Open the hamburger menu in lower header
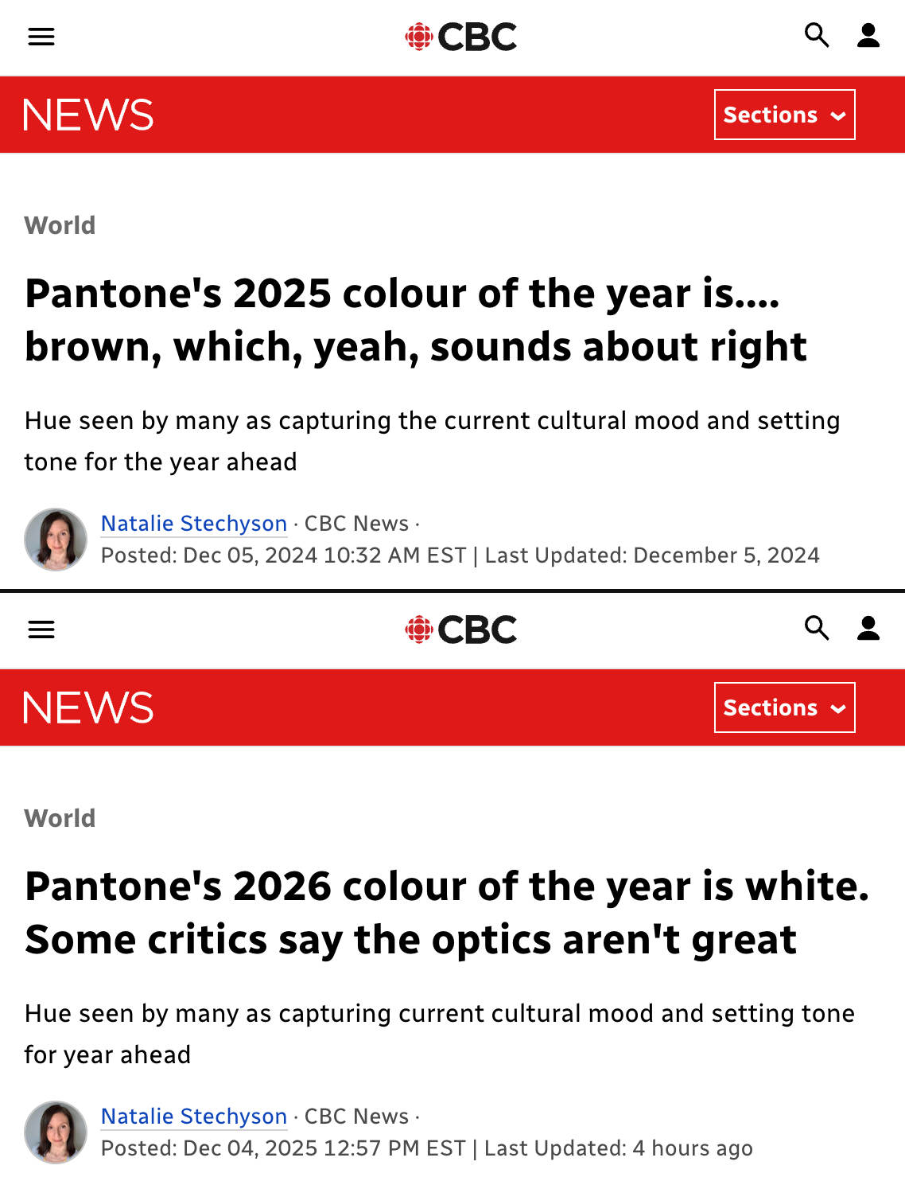 pyautogui.click(x=41, y=629)
